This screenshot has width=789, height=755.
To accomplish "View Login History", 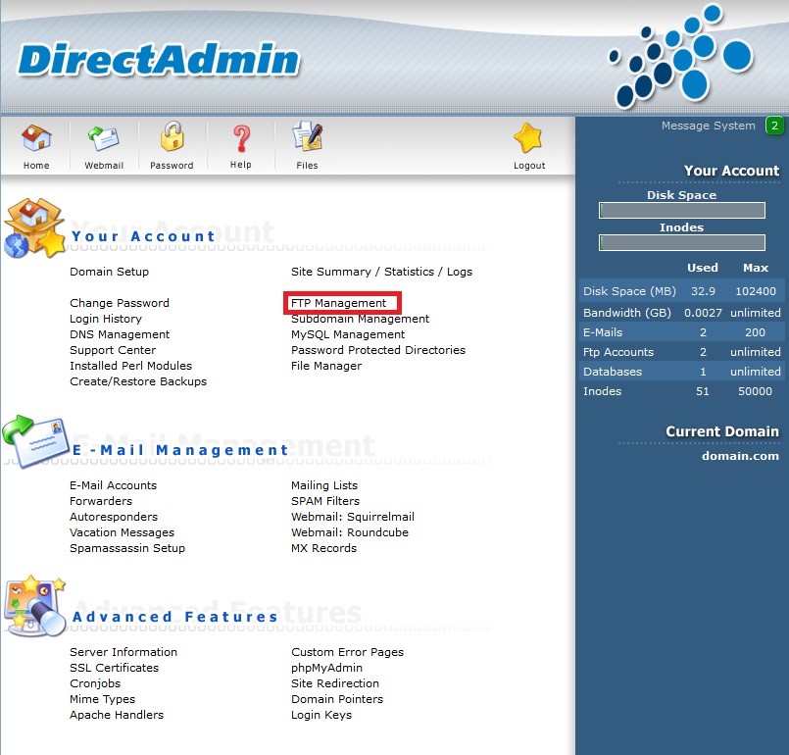I will coord(106,319).
